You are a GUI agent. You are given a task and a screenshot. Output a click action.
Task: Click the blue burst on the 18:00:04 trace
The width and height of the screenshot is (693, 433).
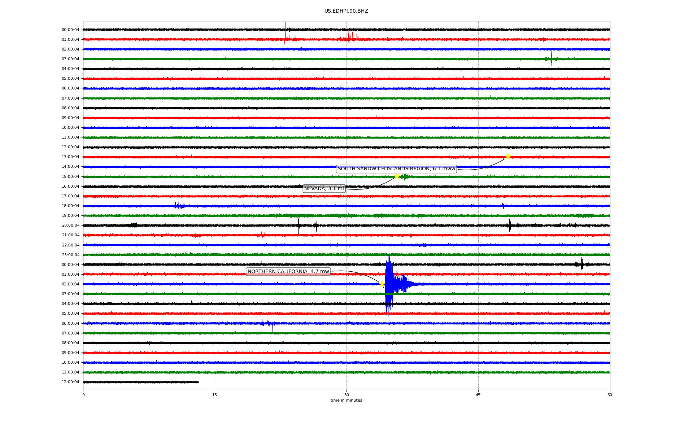179,206
